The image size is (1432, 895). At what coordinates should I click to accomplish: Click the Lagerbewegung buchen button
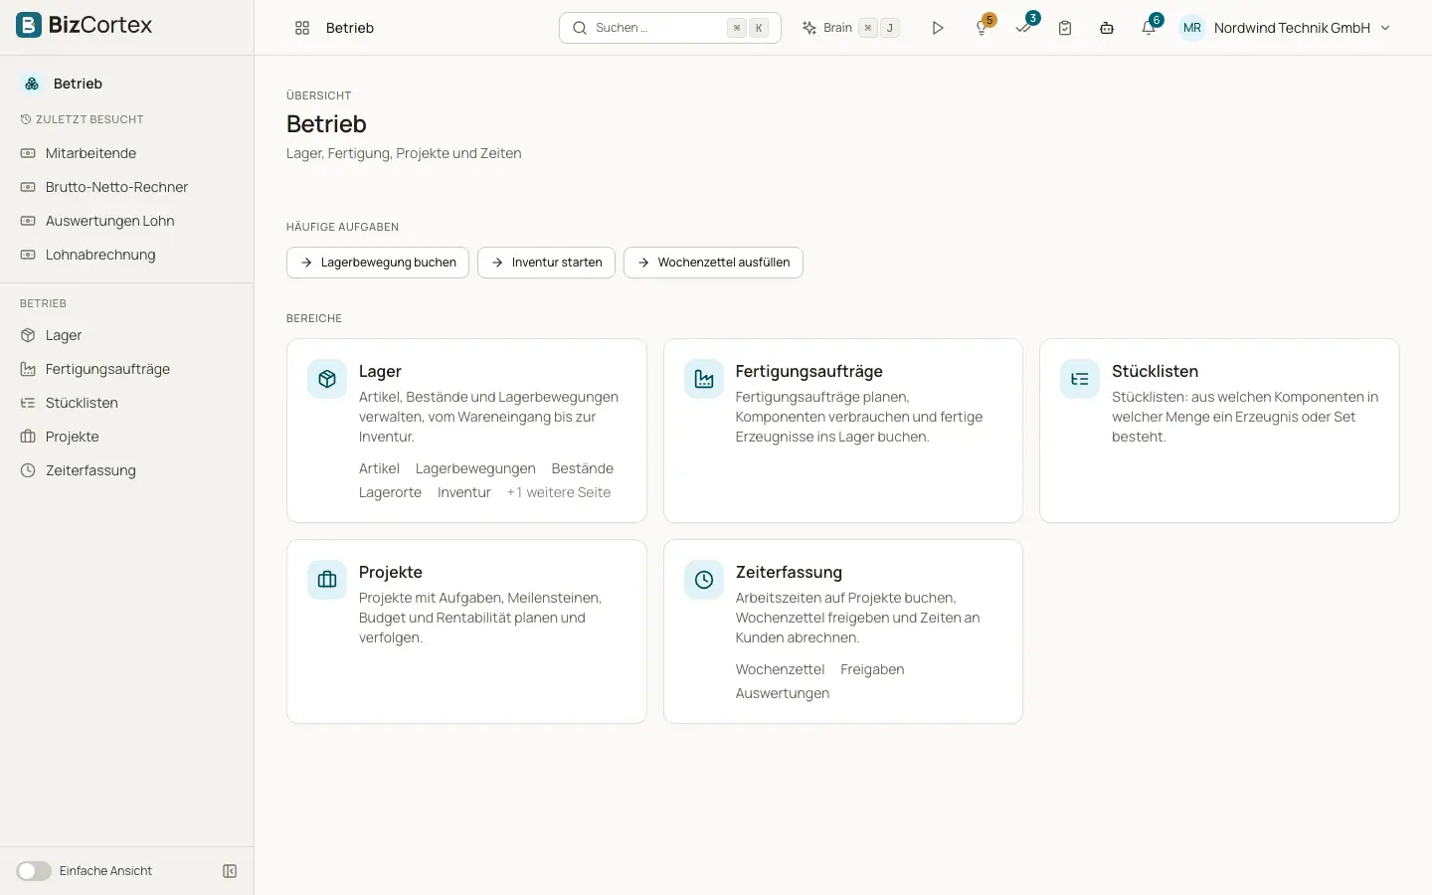378,263
